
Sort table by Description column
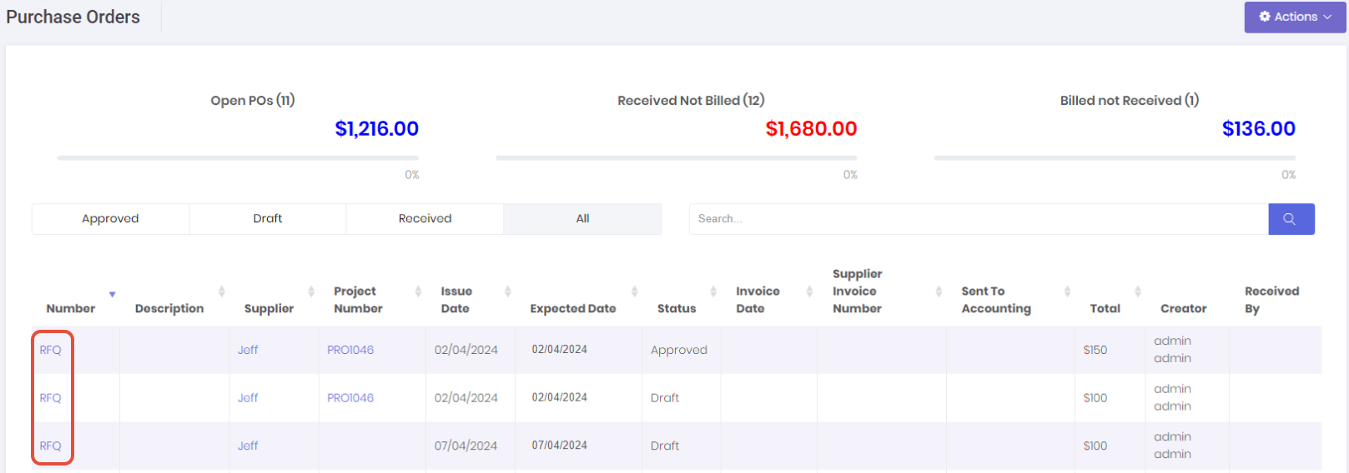169,308
